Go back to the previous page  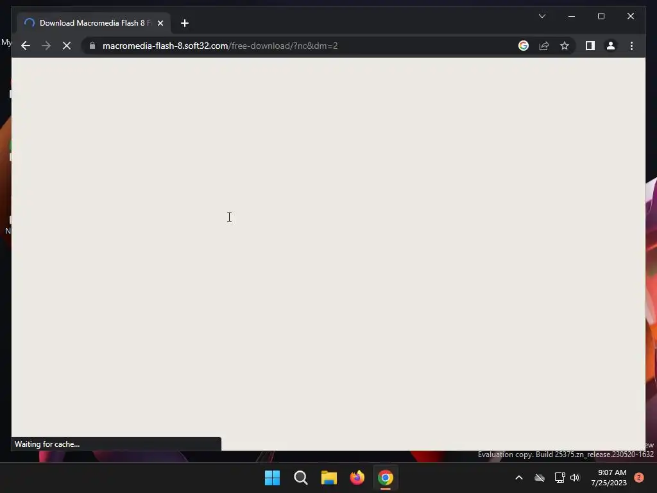point(26,46)
